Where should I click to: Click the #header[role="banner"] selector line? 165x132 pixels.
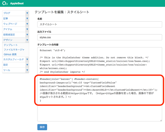[x=69, y=79]
